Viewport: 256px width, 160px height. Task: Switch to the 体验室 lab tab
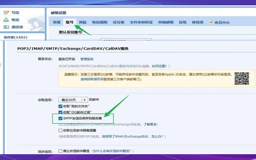pos(198,22)
